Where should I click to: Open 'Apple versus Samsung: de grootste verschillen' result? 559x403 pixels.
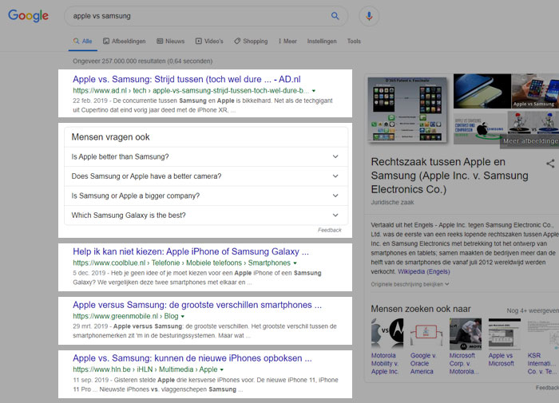(197, 305)
